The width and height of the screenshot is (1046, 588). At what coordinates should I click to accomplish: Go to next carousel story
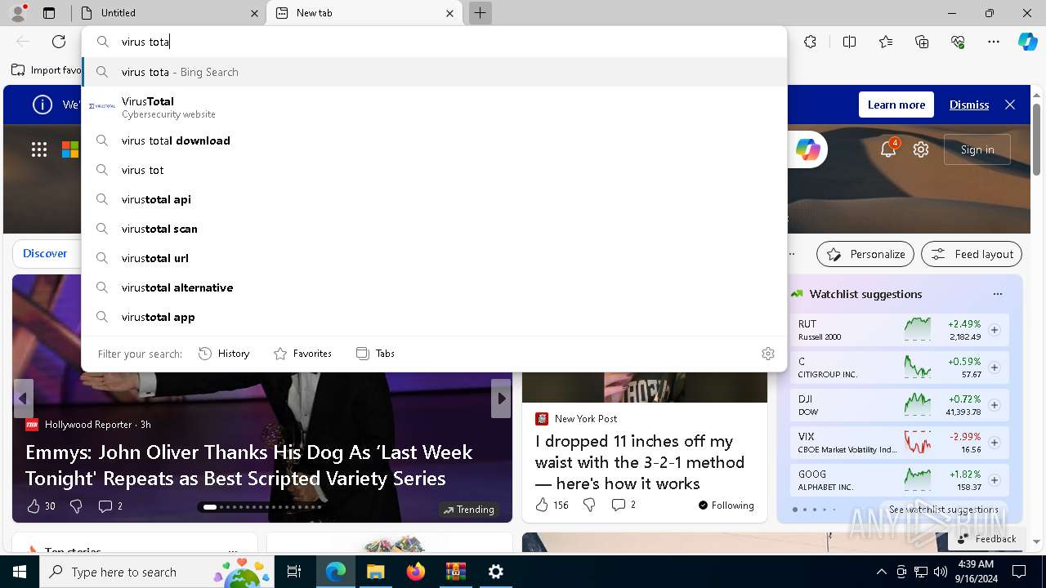(x=501, y=399)
